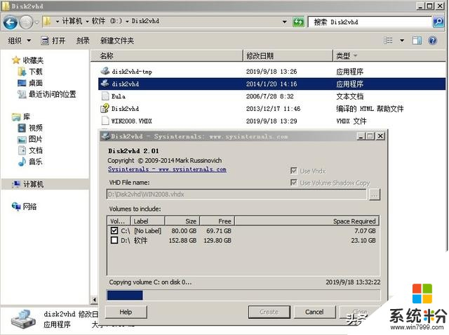449x335 pixels.
Task: Click the 刻录 toolbar button
Action: tap(83, 41)
